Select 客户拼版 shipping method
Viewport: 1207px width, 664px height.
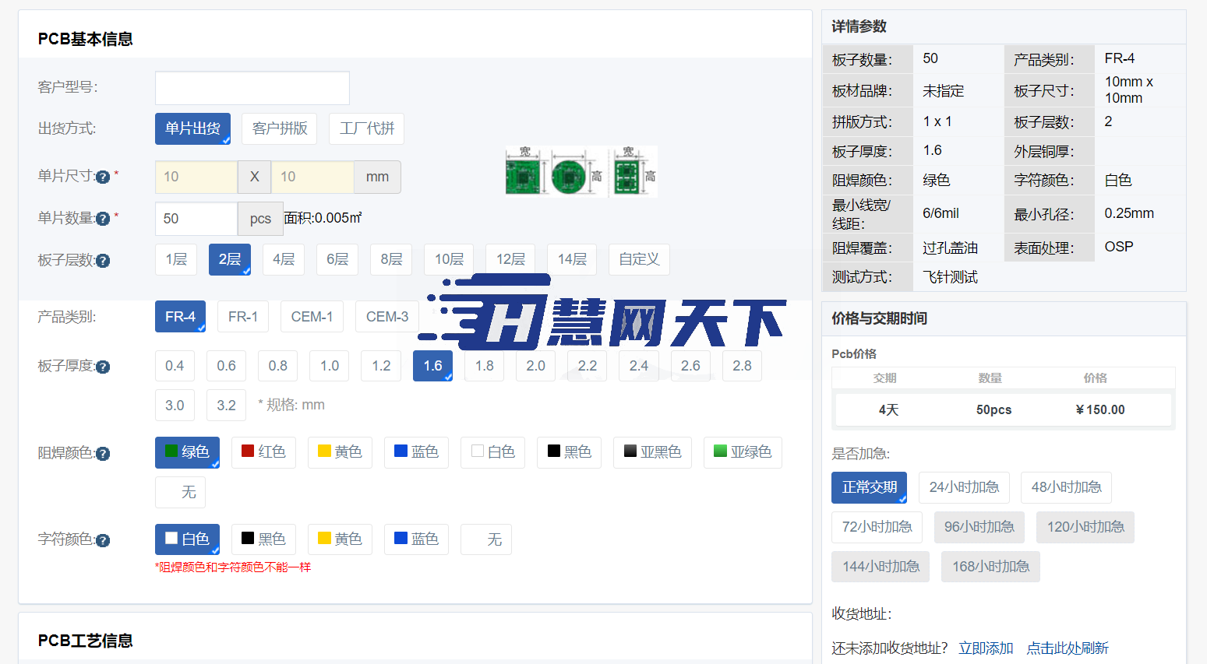(280, 128)
